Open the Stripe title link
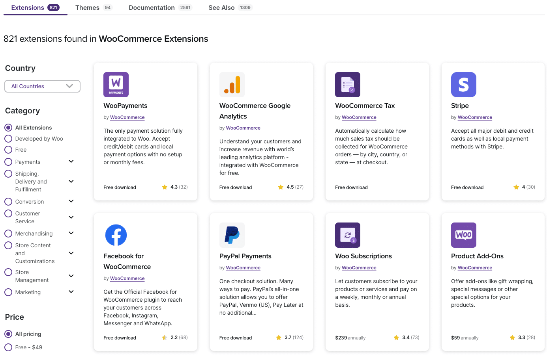This screenshot has height=356, width=547. (460, 106)
